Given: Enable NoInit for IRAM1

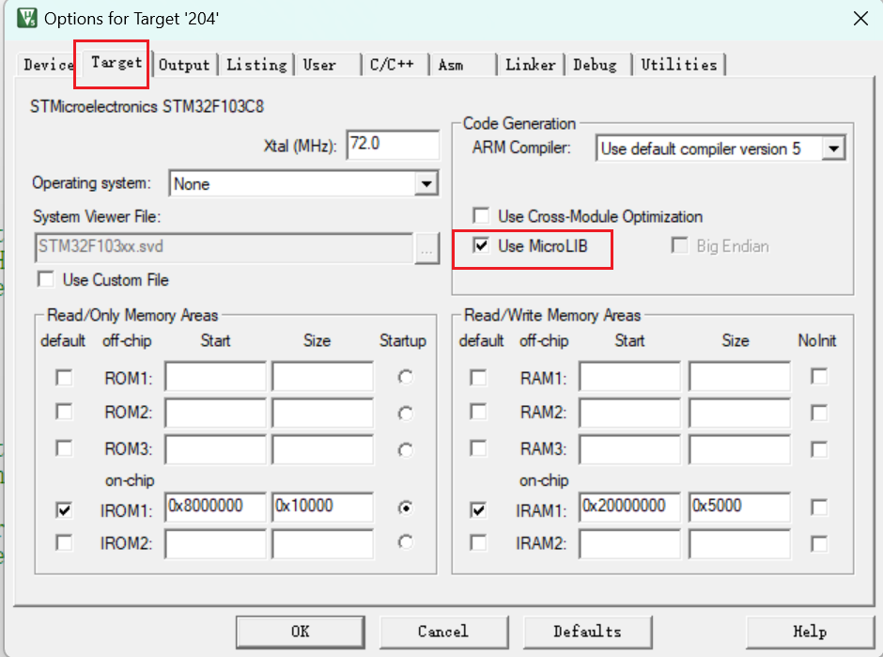Looking at the screenshot, I should coord(819,508).
